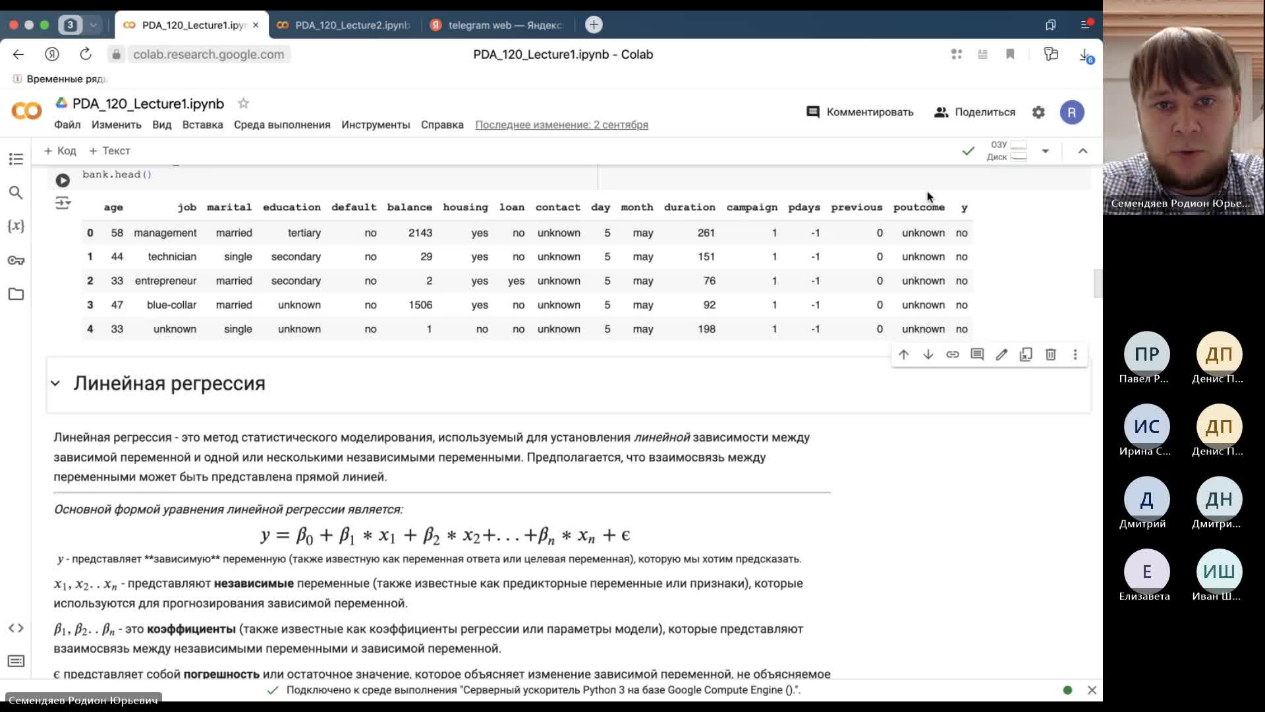The image size is (1265, 712).
Task: Open account avatar R
Action: (x=1072, y=112)
